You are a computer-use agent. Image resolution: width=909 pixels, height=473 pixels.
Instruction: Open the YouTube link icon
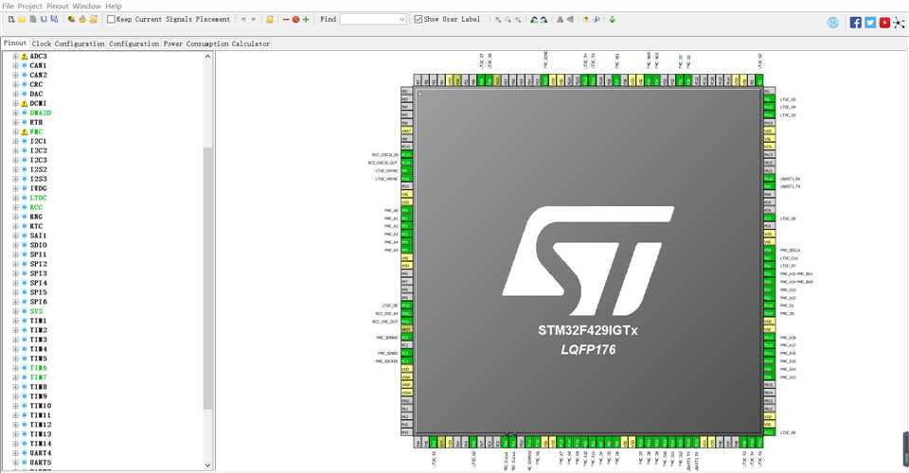(884, 23)
